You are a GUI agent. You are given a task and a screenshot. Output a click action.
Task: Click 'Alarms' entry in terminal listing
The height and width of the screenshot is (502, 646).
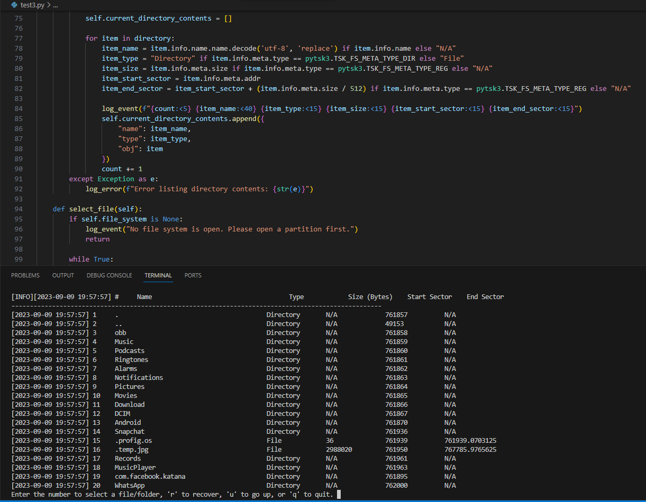(126, 369)
